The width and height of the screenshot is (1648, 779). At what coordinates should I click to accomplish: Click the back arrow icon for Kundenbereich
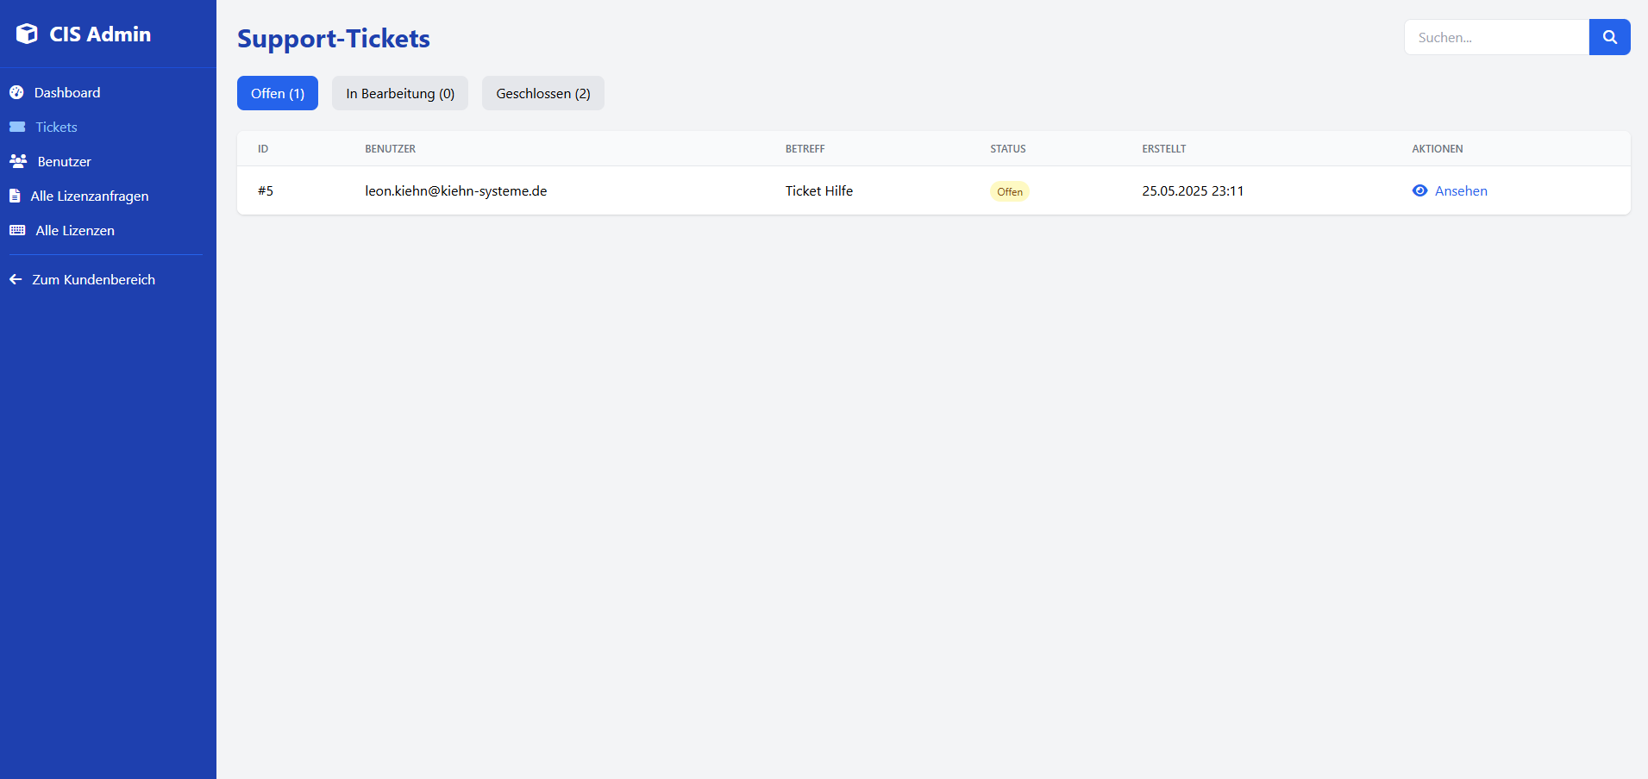(x=16, y=279)
